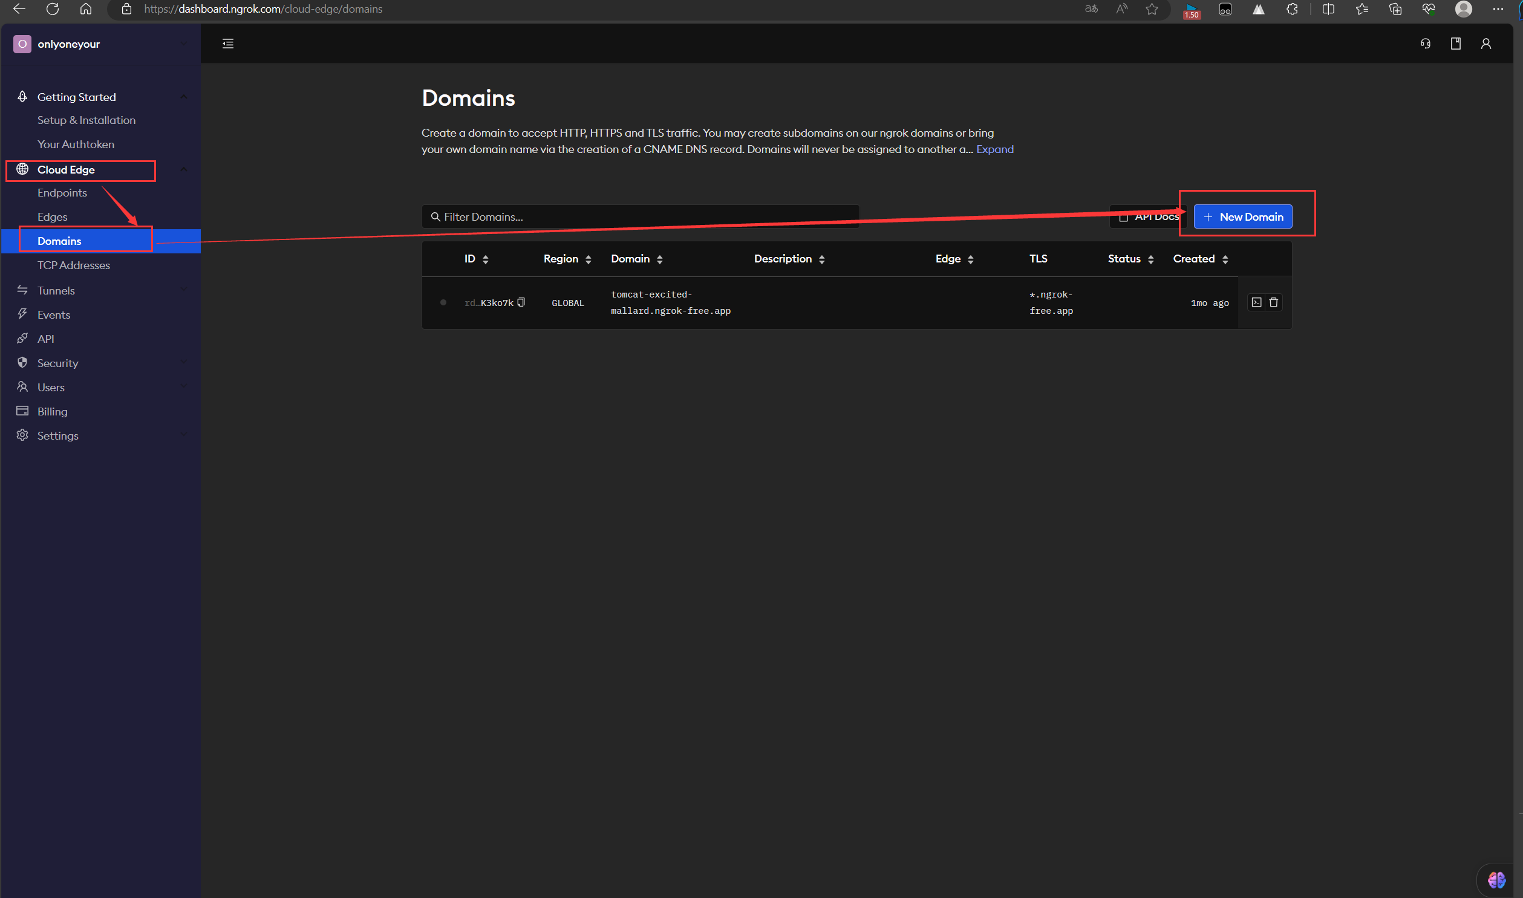Viewport: 1523px width, 898px height.
Task: Bookmark this page with star icon
Action: coord(1152,9)
